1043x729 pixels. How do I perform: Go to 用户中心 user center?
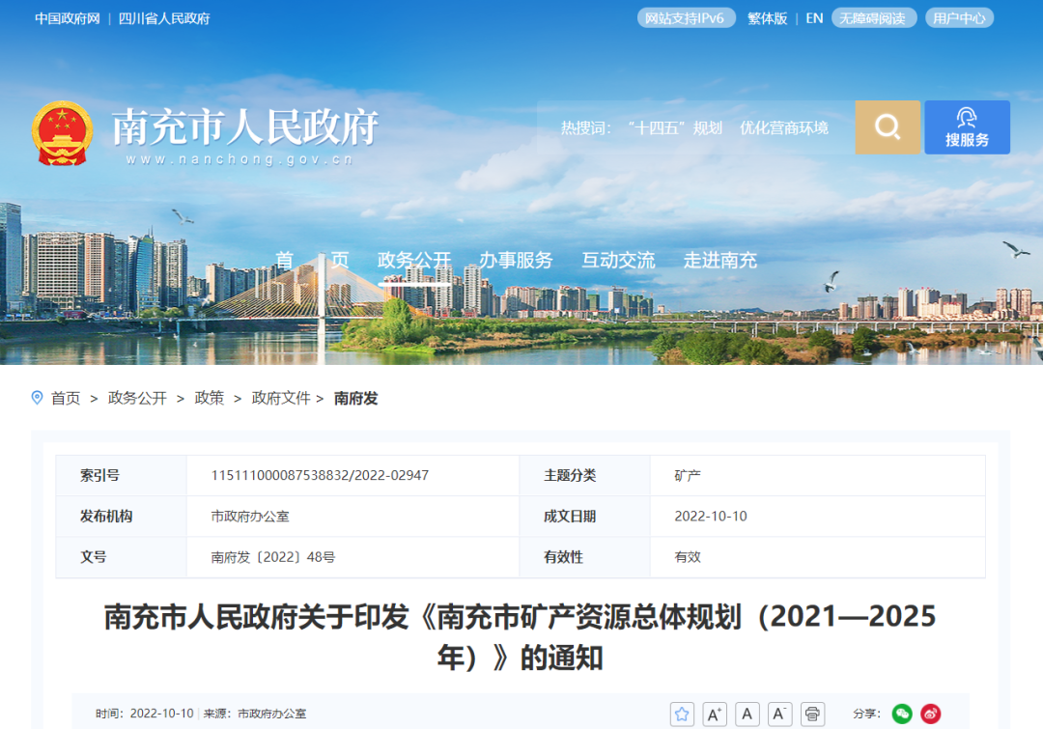(x=959, y=18)
